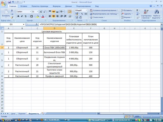Screen dimensions: 163x122
Task: Toggle bold (Ж) formatting
Action: point(18,16)
